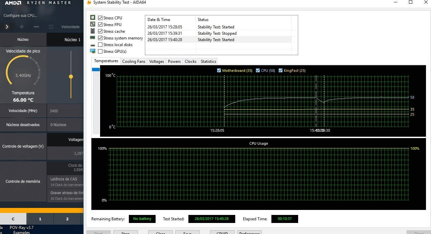Select the Temperatures tab

106,61
